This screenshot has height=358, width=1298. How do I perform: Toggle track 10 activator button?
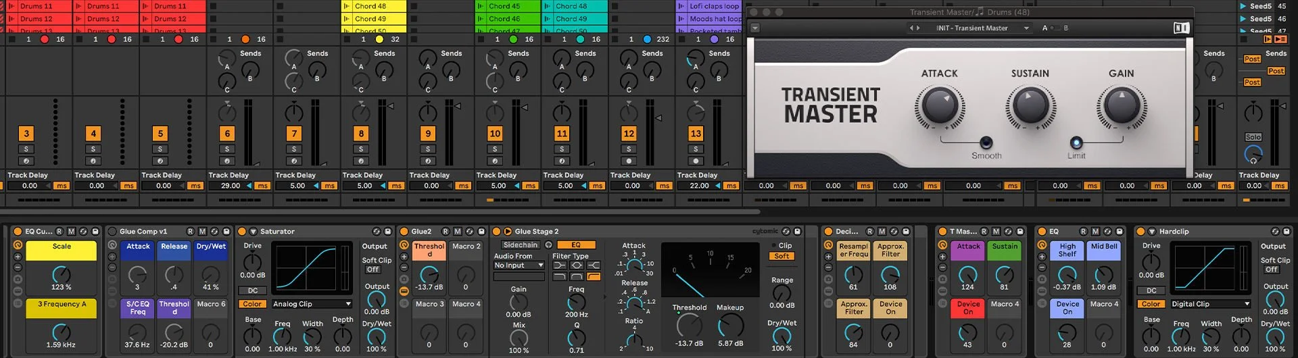coord(495,134)
